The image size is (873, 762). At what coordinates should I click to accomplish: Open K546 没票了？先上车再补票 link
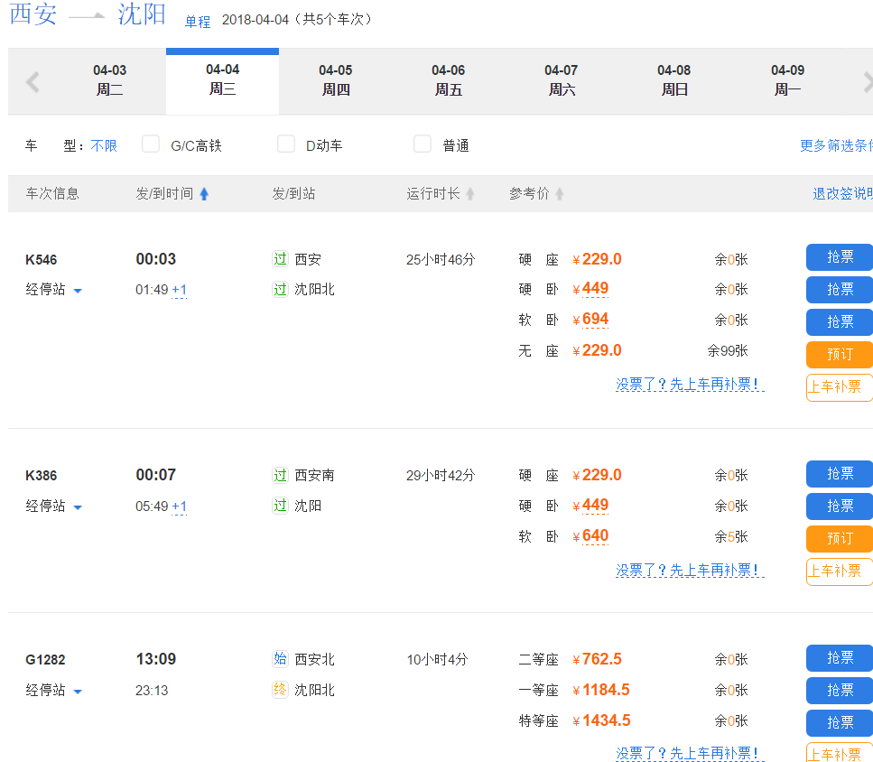pos(690,384)
